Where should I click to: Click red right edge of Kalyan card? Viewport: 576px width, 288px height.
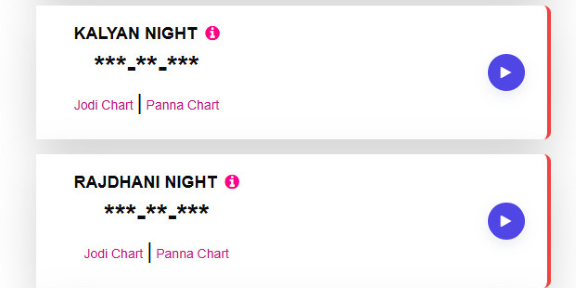pos(548,72)
